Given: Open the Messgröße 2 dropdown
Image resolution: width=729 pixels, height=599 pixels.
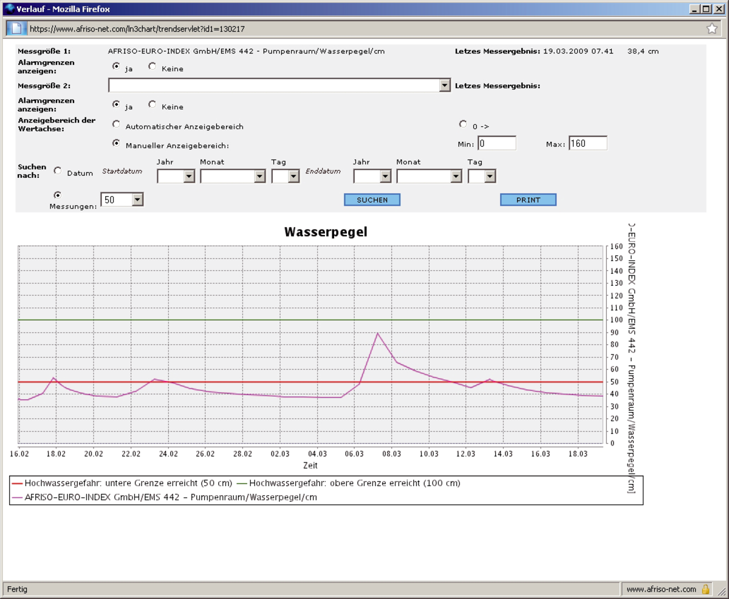Looking at the screenshot, I should [x=445, y=86].
